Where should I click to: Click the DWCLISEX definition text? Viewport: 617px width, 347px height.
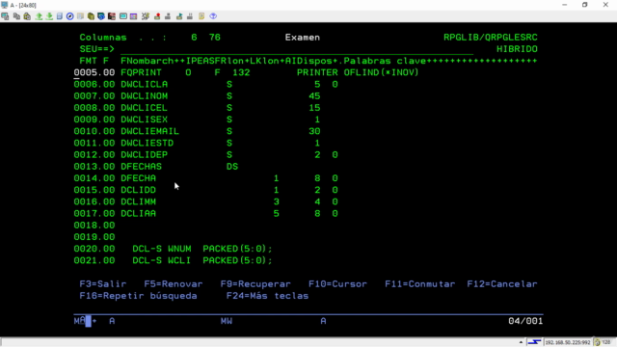pyautogui.click(x=145, y=120)
